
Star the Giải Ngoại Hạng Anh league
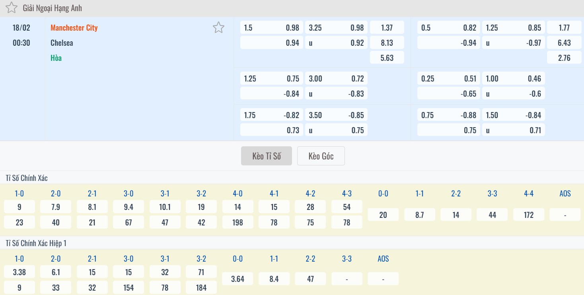point(12,8)
